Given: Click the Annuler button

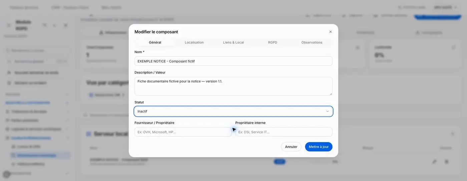Looking at the screenshot, I should (291, 147).
